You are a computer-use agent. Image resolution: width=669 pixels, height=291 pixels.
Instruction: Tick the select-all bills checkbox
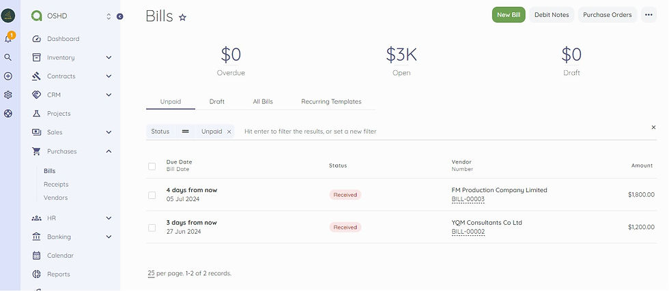pyautogui.click(x=152, y=166)
